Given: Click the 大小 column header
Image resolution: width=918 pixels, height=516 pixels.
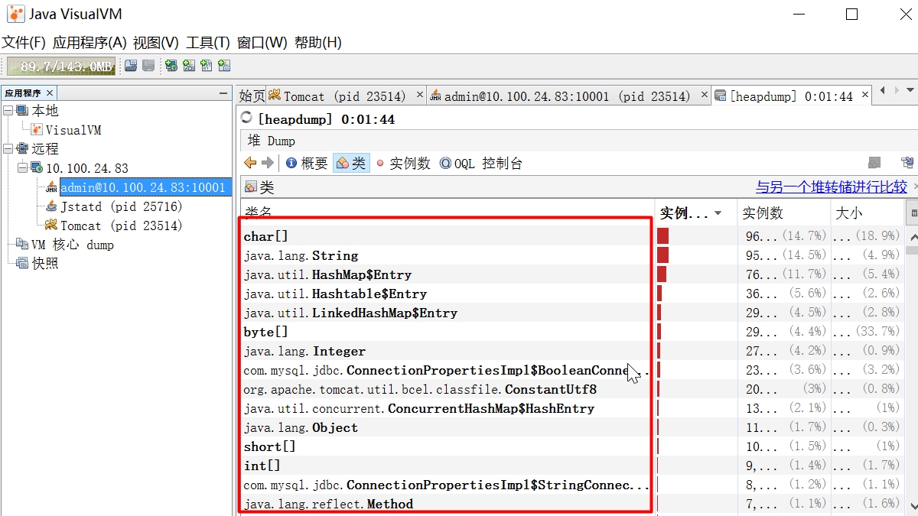Looking at the screenshot, I should click(x=868, y=213).
